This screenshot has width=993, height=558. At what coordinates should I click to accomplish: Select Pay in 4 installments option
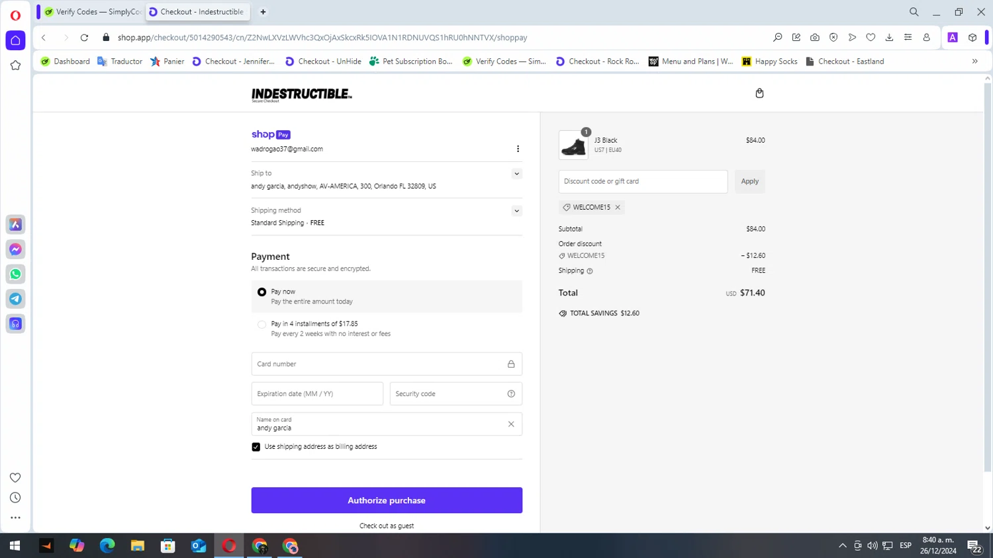pos(262,324)
